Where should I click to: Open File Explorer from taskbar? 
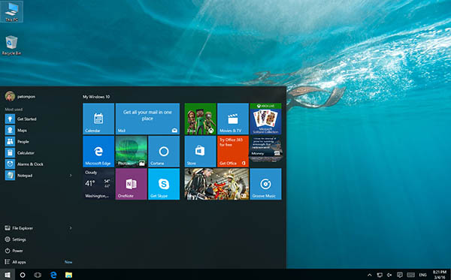(x=68, y=275)
